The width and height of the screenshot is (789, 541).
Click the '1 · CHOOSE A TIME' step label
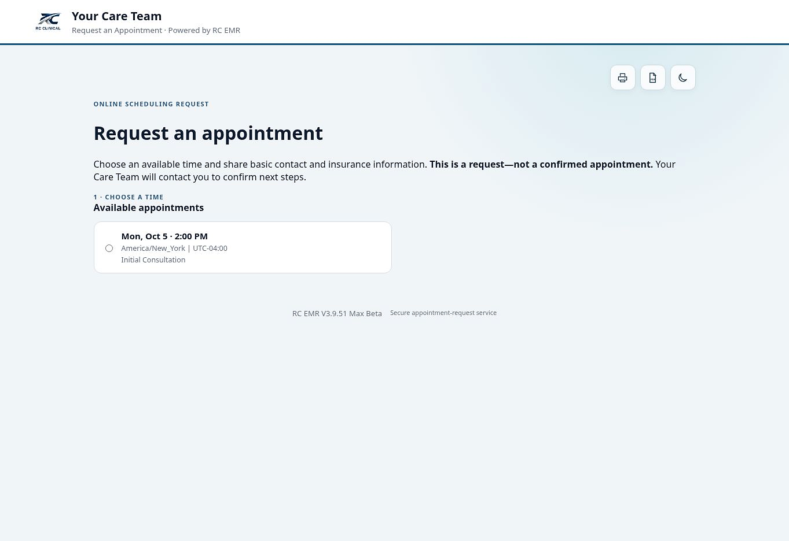[x=129, y=197]
